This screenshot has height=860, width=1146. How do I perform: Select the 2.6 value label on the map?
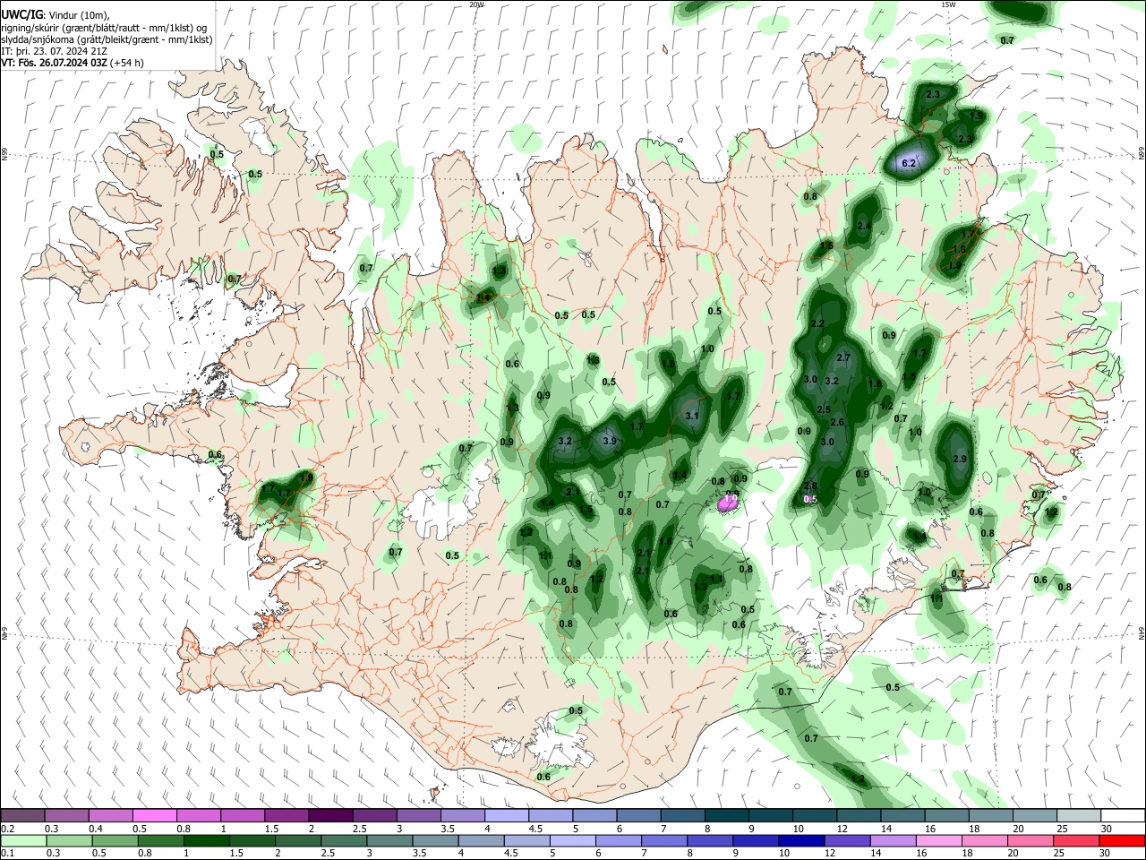(837, 422)
